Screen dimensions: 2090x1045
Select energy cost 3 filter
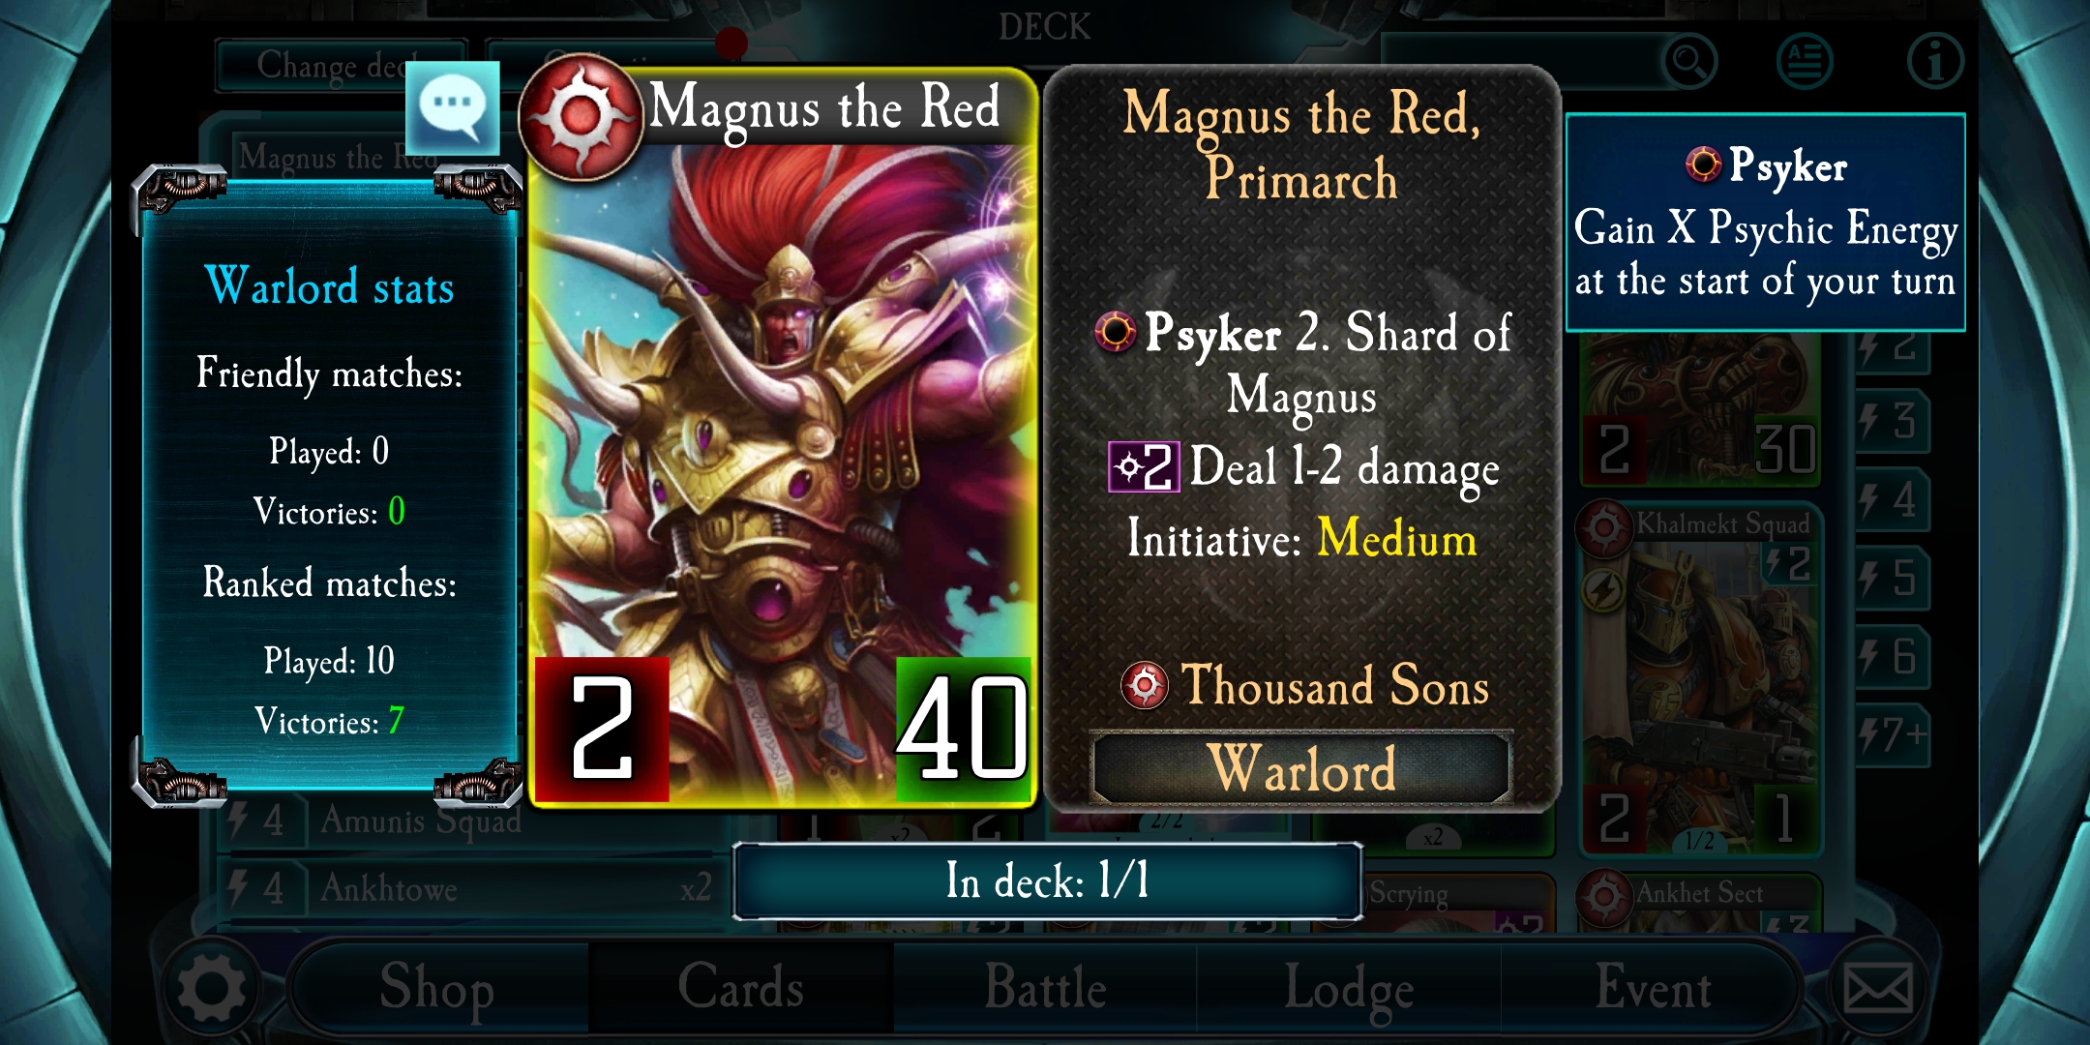(1892, 422)
